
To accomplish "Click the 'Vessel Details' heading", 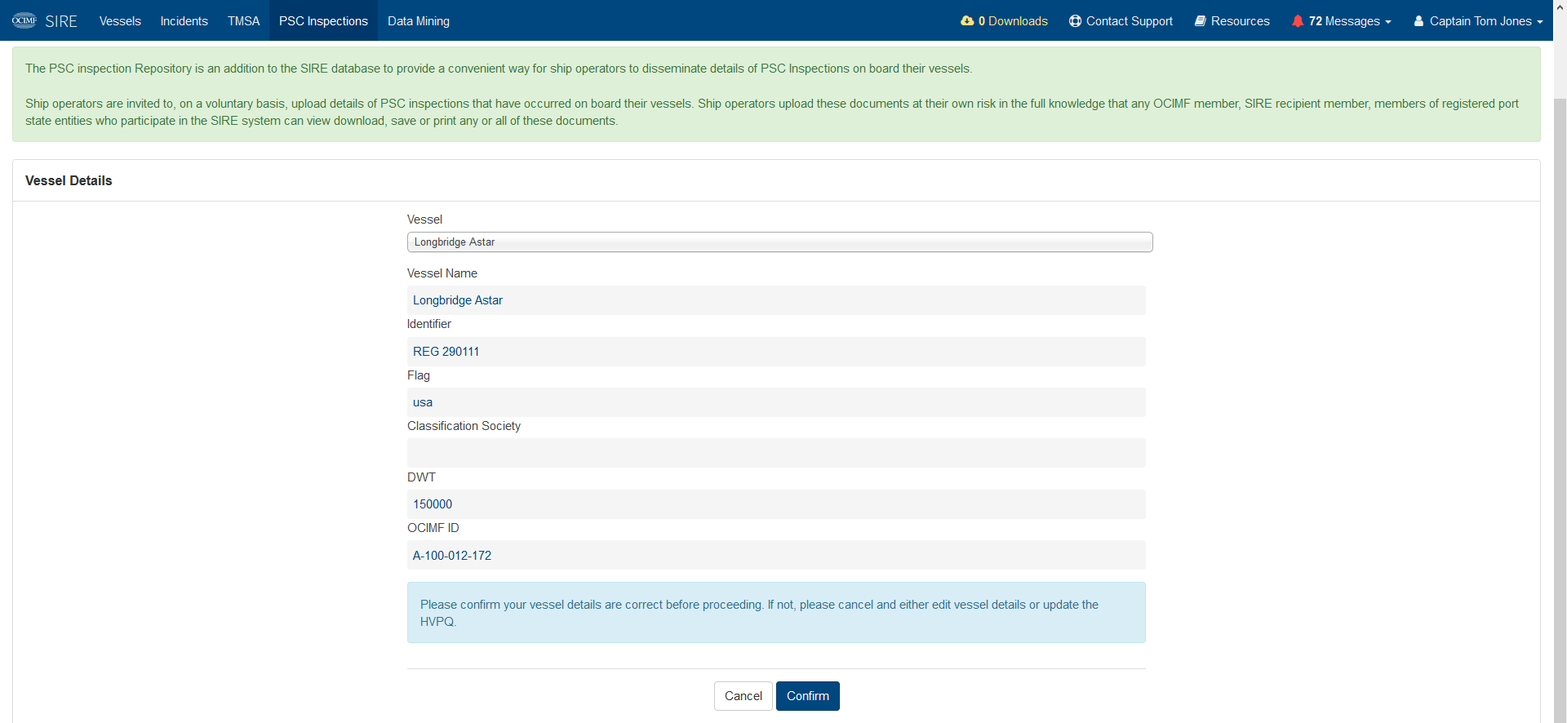I will (69, 180).
